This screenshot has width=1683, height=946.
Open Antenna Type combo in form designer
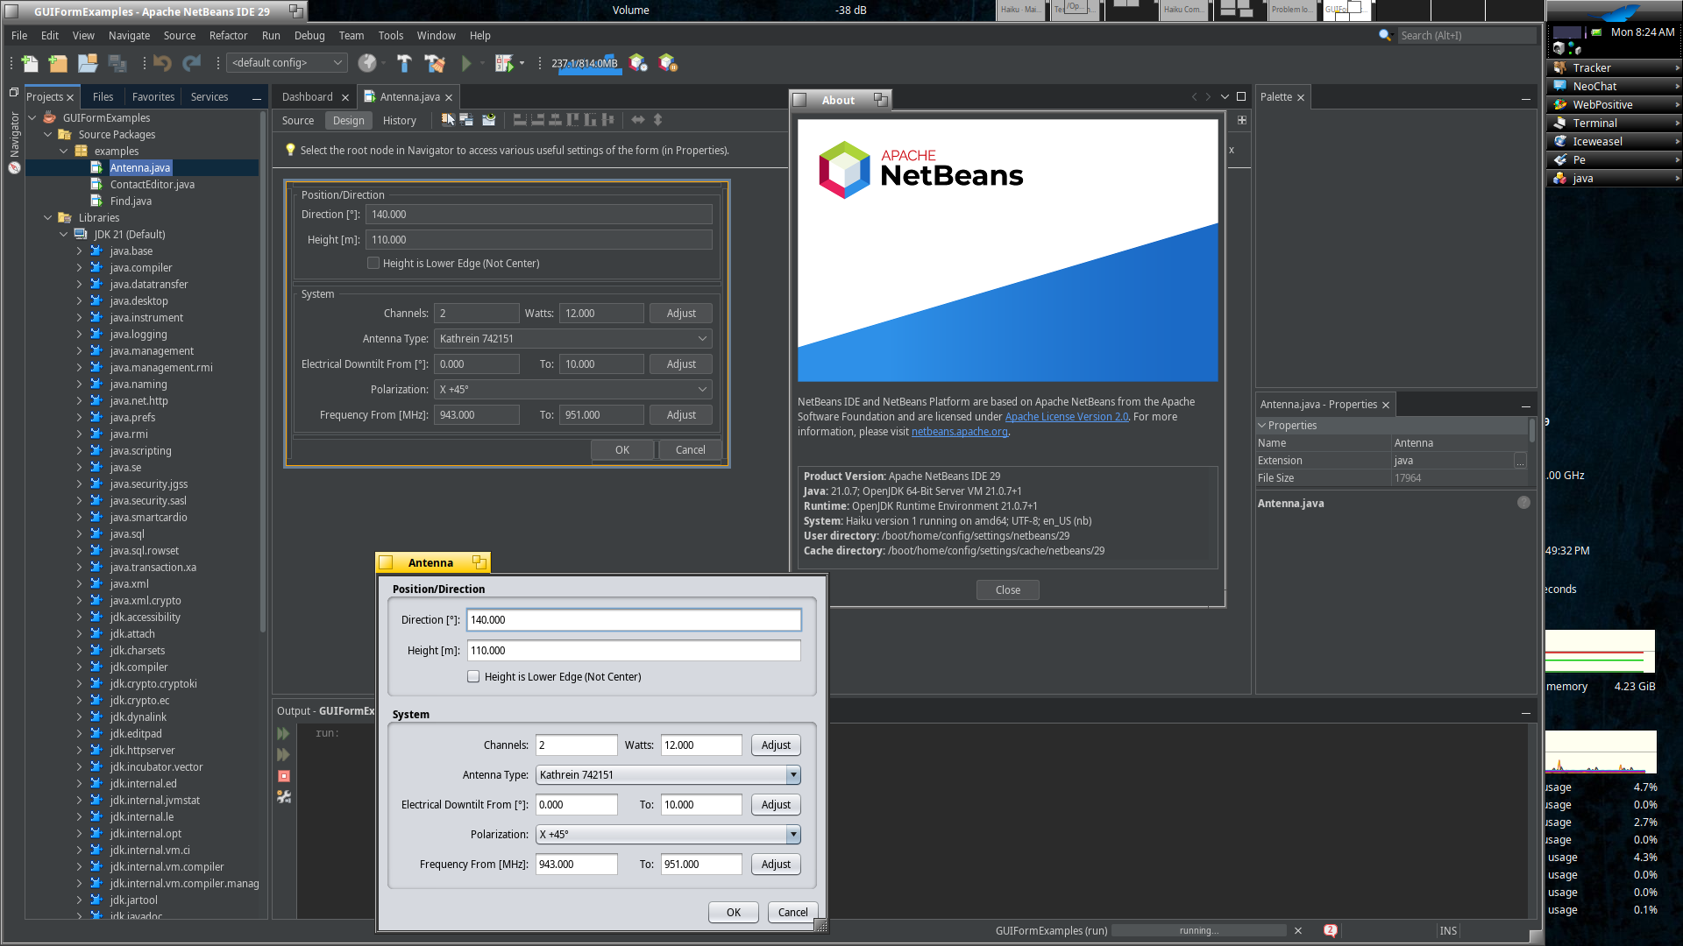point(573,339)
